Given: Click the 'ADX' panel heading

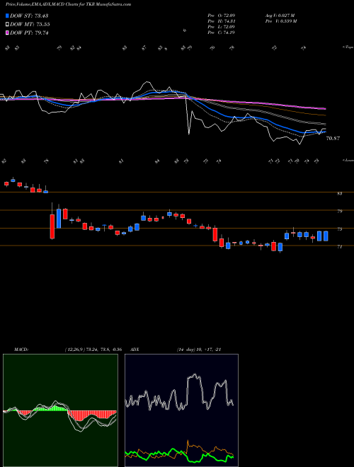Looking at the screenshot, I should (135, 350).
